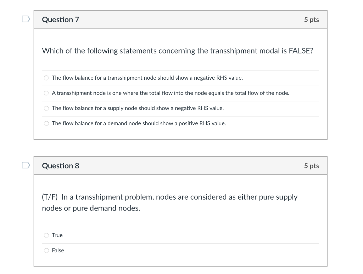Select the True radio button

[46, 235]
